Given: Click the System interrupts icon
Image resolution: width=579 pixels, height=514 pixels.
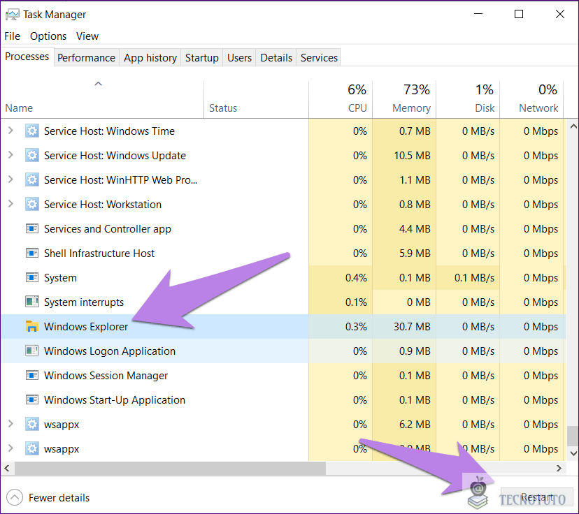Looking at the screenshot, I should (x=32, y=302).
